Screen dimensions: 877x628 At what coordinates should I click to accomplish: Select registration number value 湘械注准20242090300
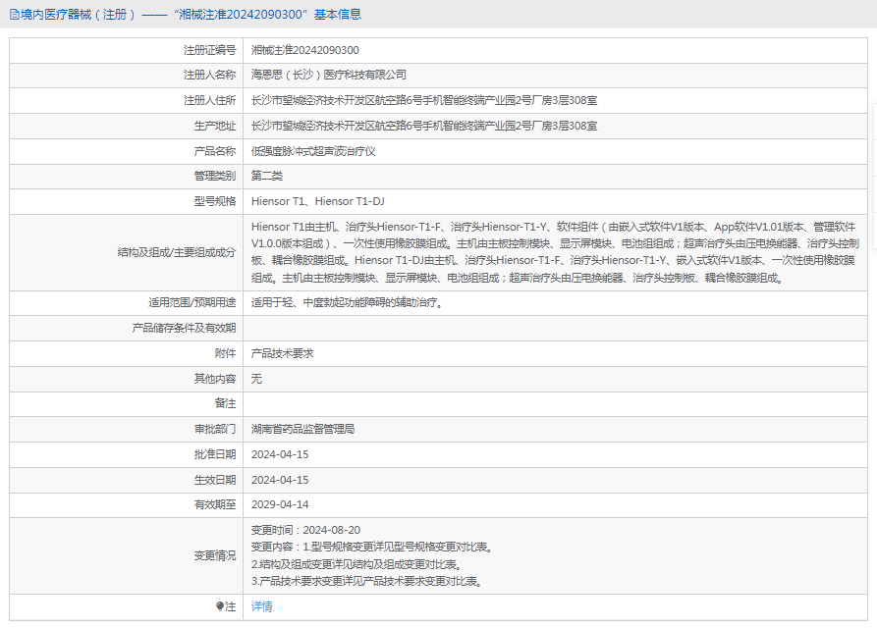(304, 50)
